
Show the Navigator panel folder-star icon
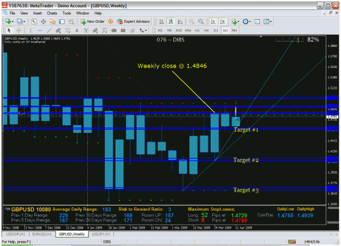(x=52, y=21)
